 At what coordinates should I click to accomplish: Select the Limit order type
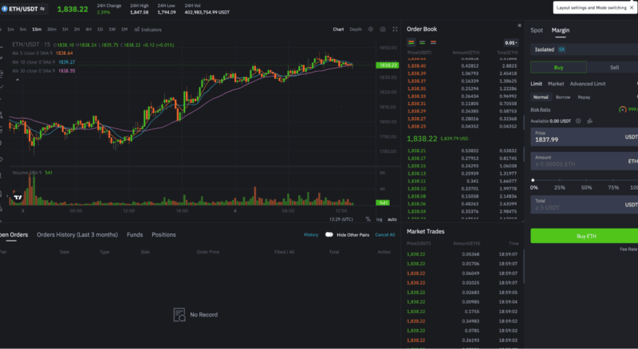(x=536, y=84)
